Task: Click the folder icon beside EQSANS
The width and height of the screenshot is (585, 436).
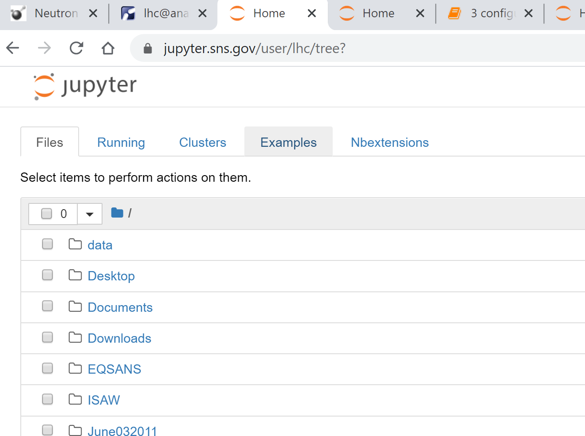Action: pyautogui.click(x=75, y=368)
